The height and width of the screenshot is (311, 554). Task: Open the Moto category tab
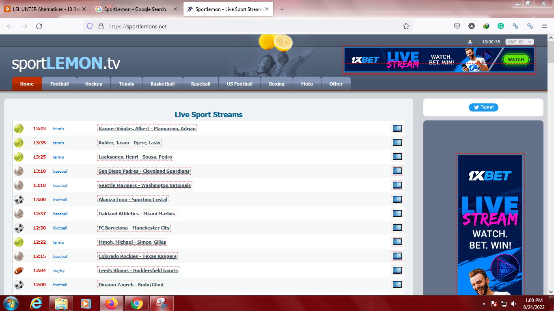coord(307,84)
